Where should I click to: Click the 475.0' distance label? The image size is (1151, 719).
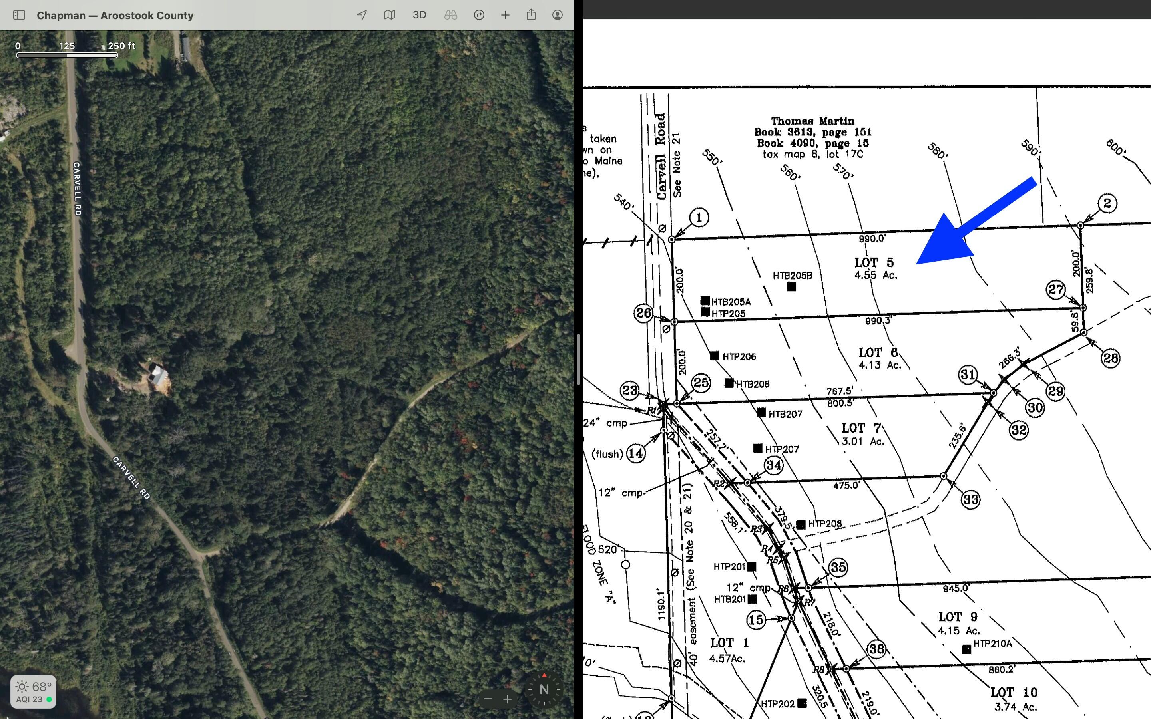[x=846, y=485]
